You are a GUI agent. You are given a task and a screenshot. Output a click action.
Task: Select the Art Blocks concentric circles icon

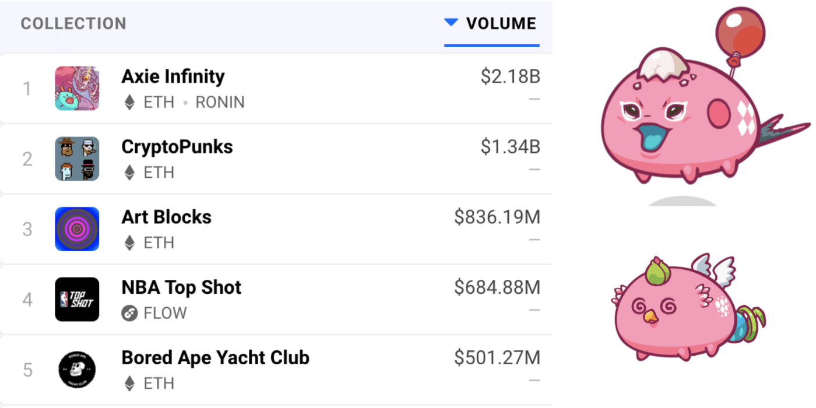pyautogui.click(x=77, y=229)
